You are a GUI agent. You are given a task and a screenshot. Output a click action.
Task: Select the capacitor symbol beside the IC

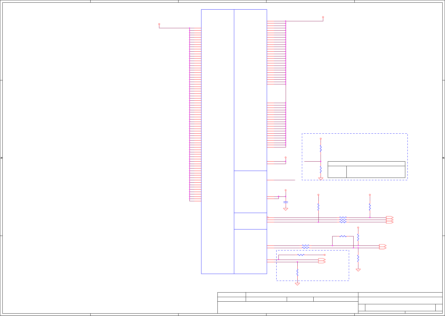click(286, 202)
